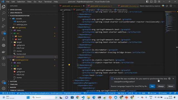Open the Accounts menu in activity bar

pos(4,82)
